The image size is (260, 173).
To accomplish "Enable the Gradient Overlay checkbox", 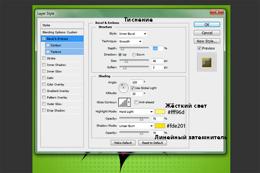I will (x=44, y=91).
